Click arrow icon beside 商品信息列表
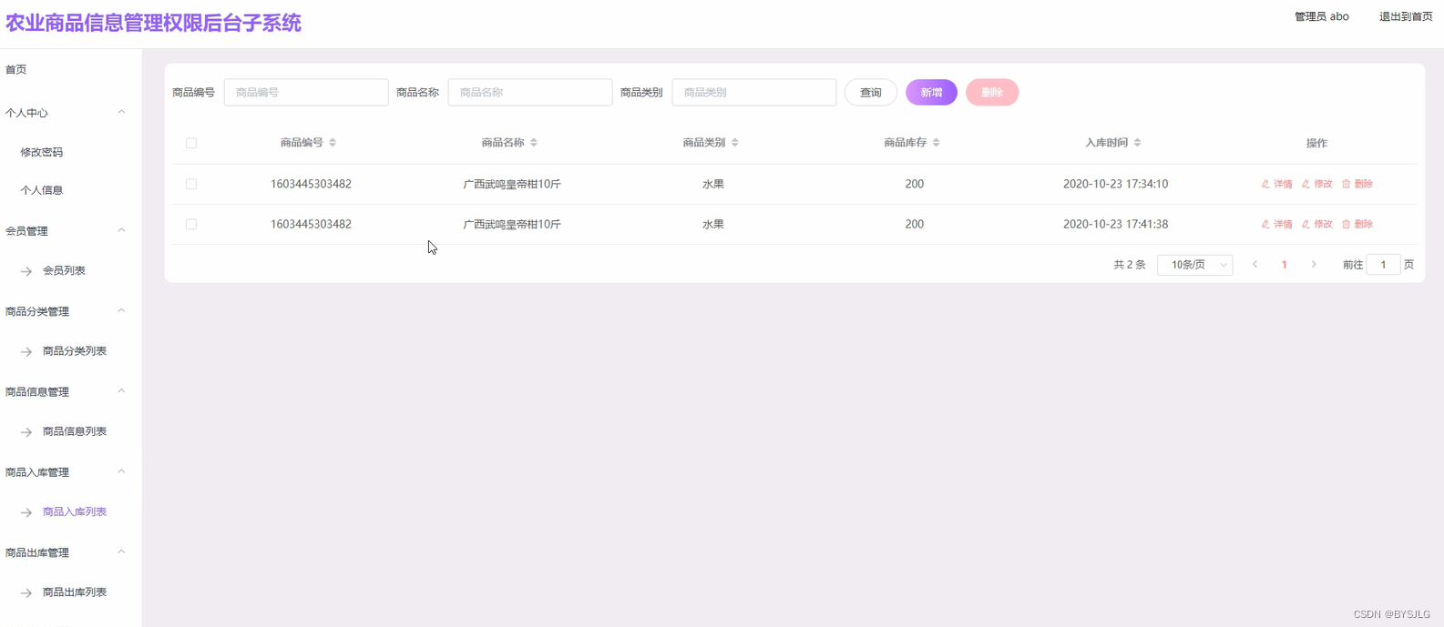 pyautogui.click(x=26, y=432)
